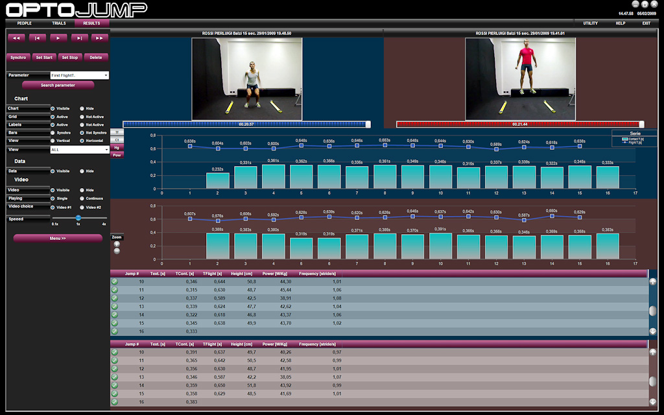
Task: Toggle the Ct contact time chart button
Action: (x=117, y=140)
